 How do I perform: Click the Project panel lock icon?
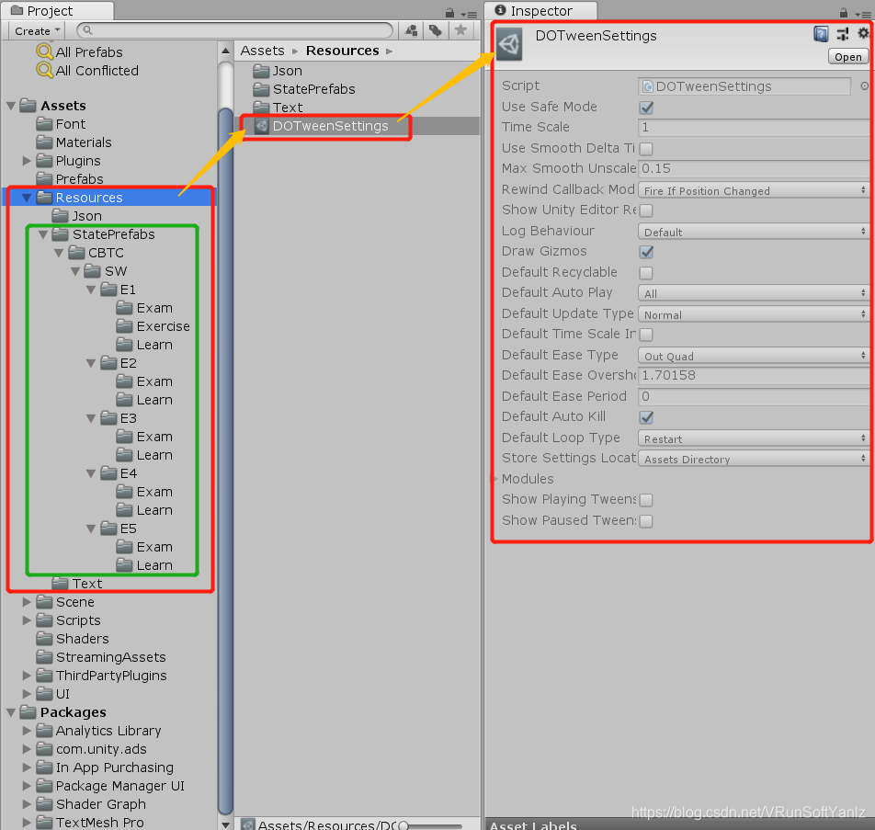tap(449, 12)
